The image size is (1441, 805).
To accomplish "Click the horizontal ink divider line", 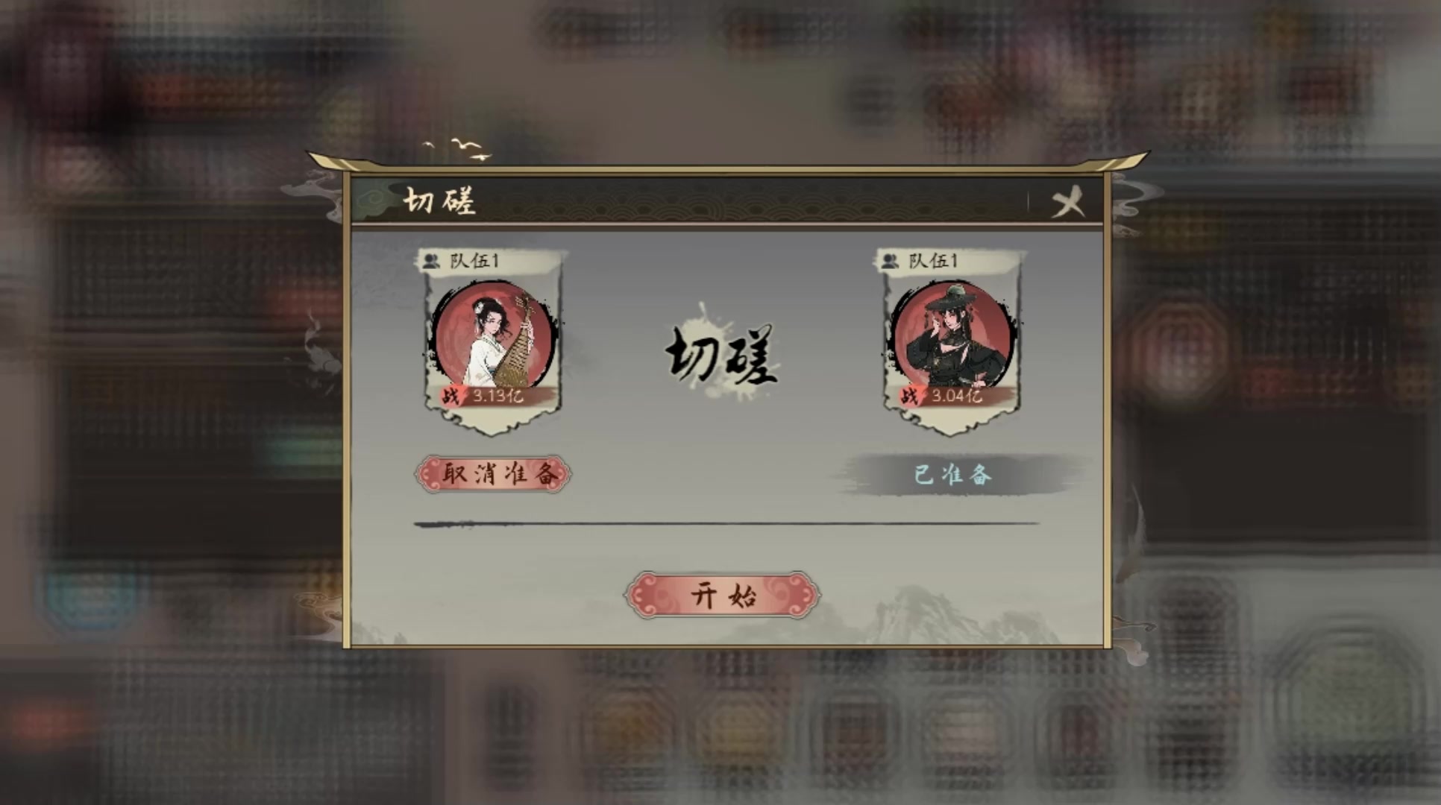I will (x=726, y=524).
